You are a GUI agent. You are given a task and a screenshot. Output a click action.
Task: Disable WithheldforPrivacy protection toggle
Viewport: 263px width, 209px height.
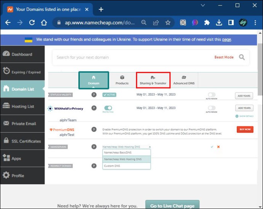click(x=108, y=108)
